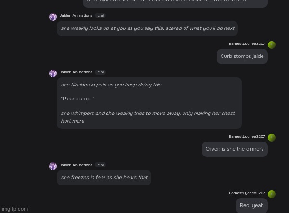
Task: Select the "Red: yeah" message bubble
Action: pyautogui.click(x=251, y=205)
